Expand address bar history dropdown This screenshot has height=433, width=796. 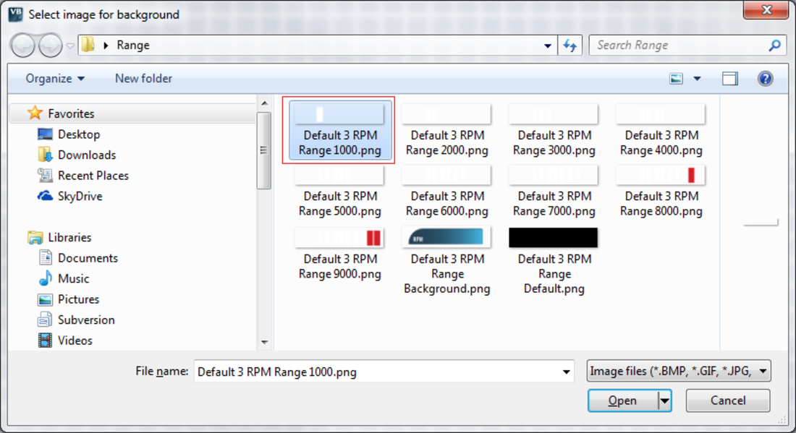pyautogui.click(x=547, y=46)
